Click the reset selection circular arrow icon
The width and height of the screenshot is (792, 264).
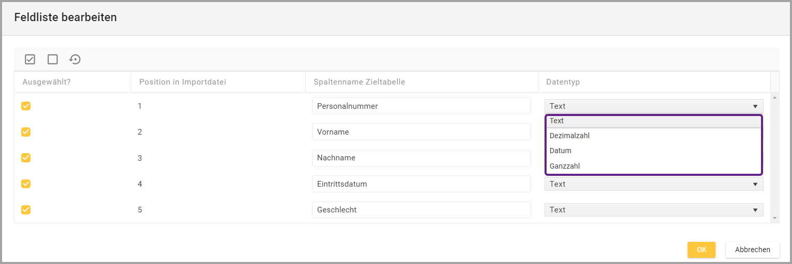click(x=75, y=59)
